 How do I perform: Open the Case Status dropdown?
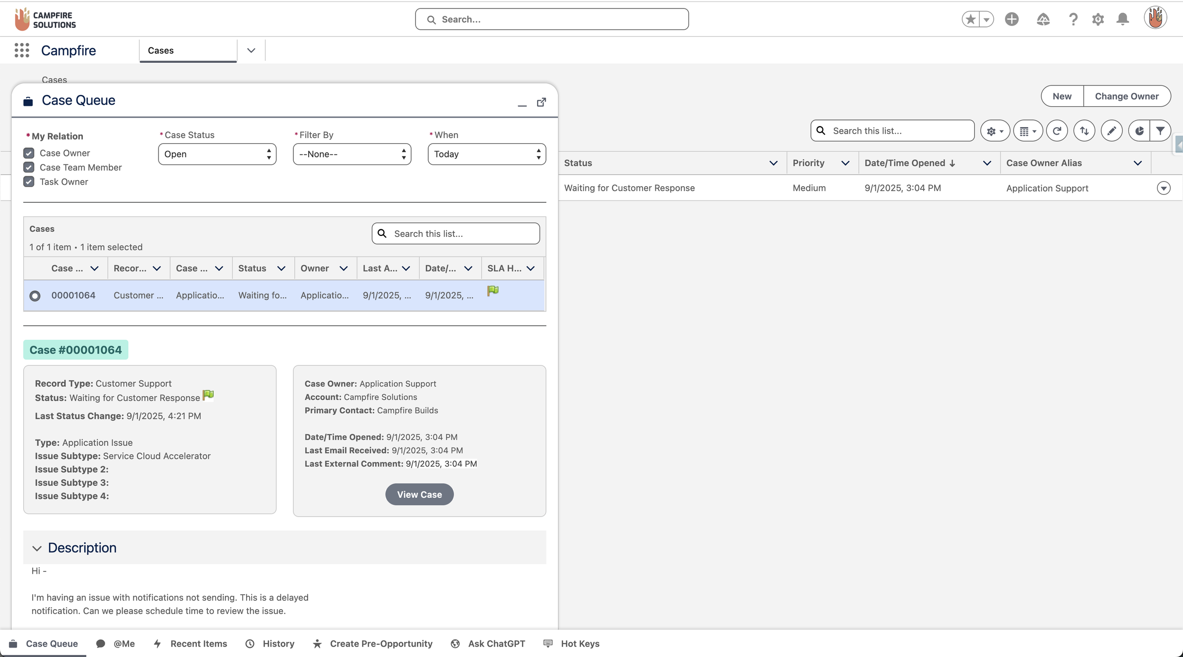pyautogui.click(x=217, y=154)
